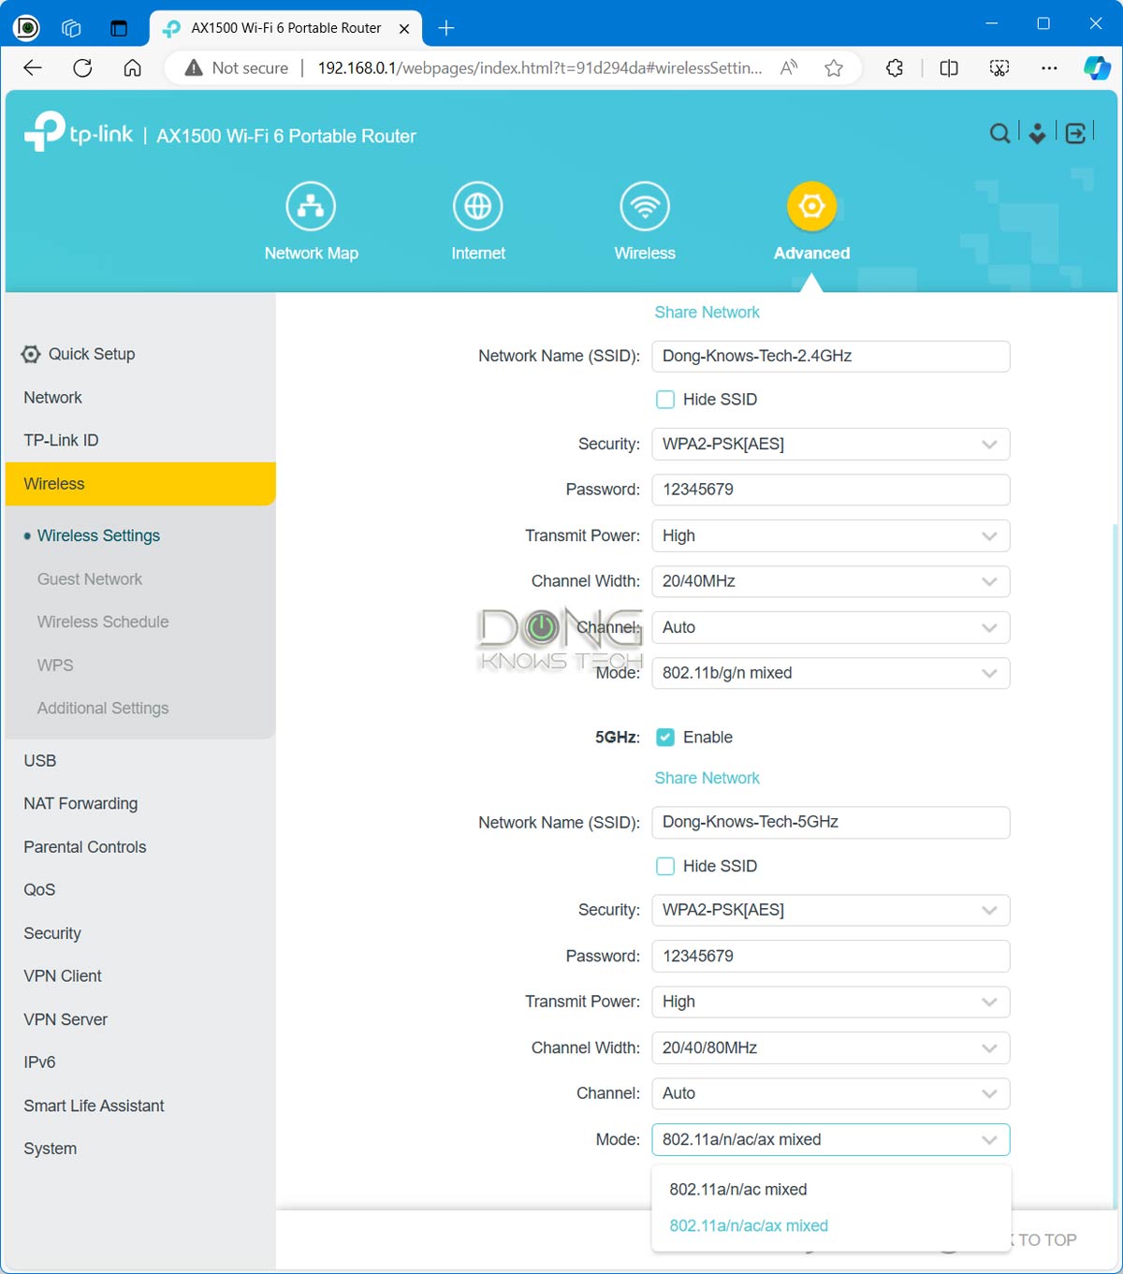Click the screenshot capture icon in toolbar
Image resolution: width=1123 pixels, height=1274 pixels.
(x=999, y=67)
